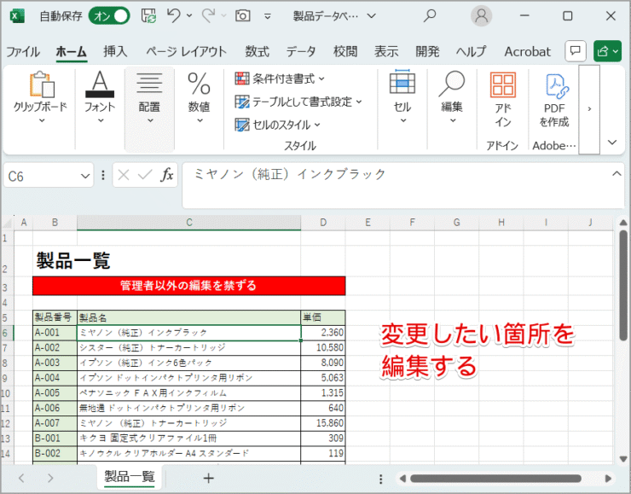Click the green Share button
Viewport: 631px width, 494px height.
(607, 51)
